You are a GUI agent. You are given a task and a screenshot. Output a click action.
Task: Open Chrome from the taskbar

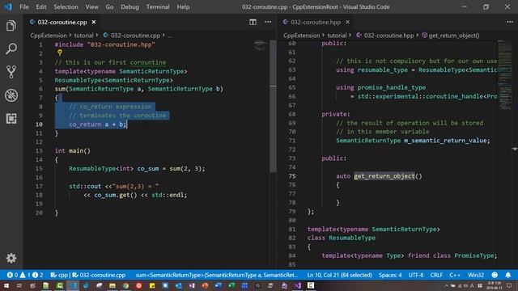click(125, 285)
